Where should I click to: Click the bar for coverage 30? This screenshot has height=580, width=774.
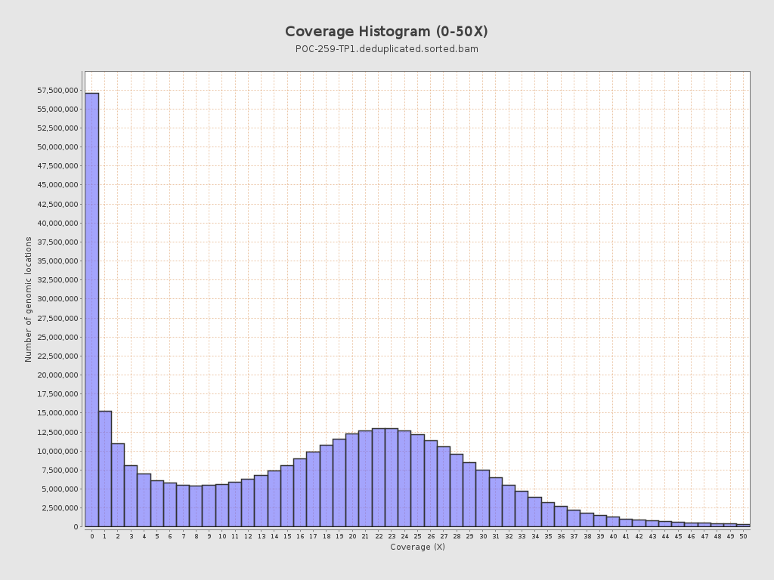(x=483, y=498)
